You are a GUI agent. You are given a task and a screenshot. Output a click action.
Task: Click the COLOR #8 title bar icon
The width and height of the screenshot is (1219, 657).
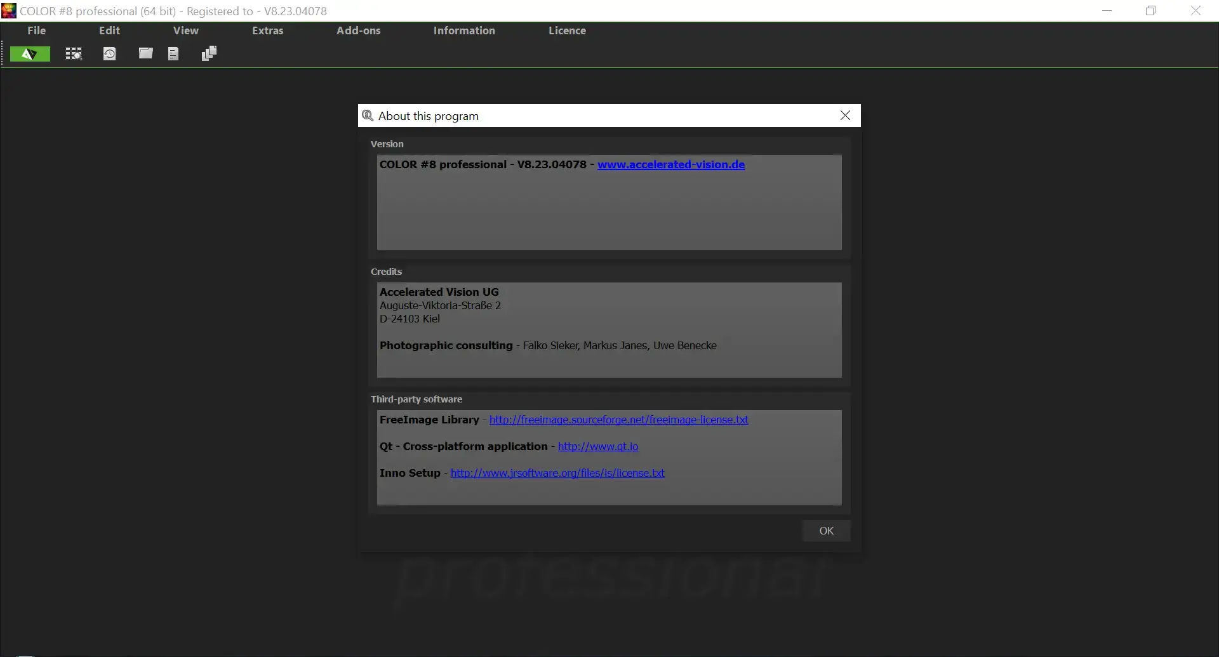pyautogui.click(x=8, y=11)
